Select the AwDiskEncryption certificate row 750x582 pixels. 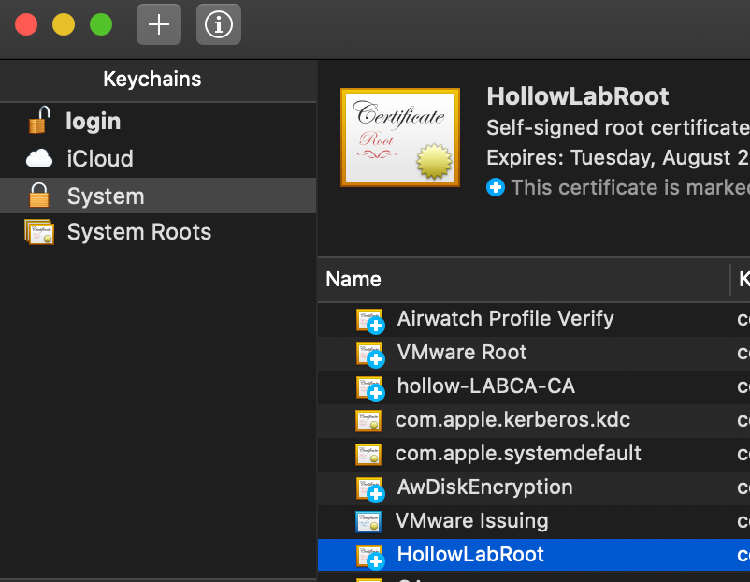(x=484, y=487)
